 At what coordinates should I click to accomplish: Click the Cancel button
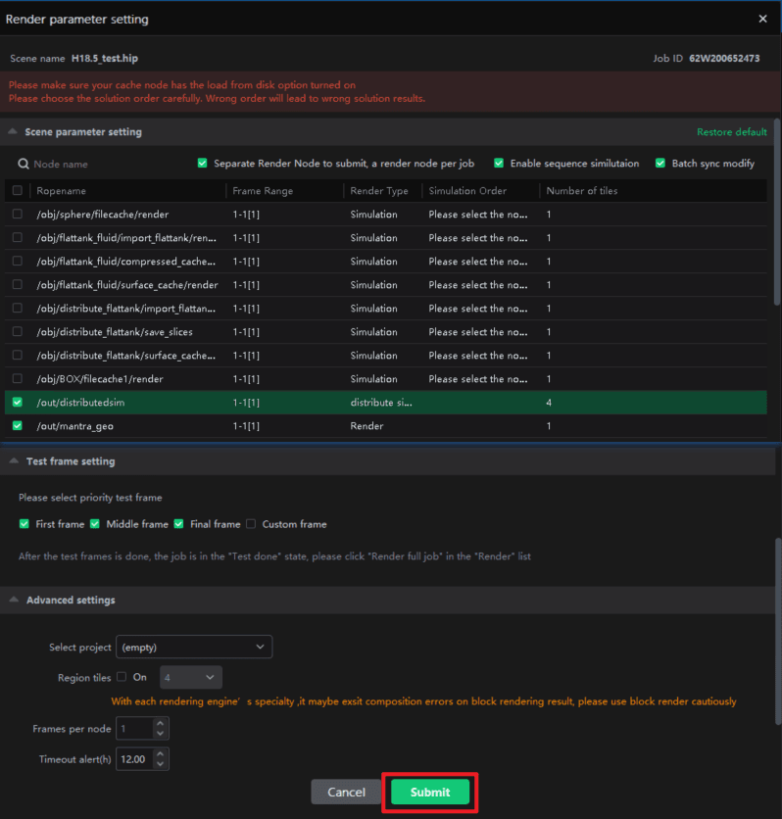pyautogui.click(x=346, y=792)
